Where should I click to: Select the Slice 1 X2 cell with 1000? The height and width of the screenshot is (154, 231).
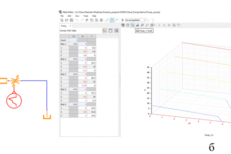click(74, 44)
